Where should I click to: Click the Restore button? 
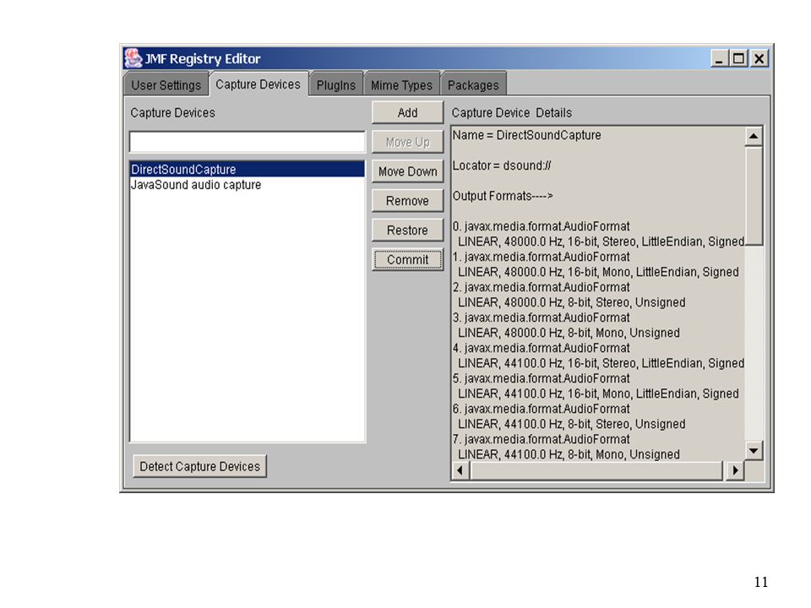[407, 230]
